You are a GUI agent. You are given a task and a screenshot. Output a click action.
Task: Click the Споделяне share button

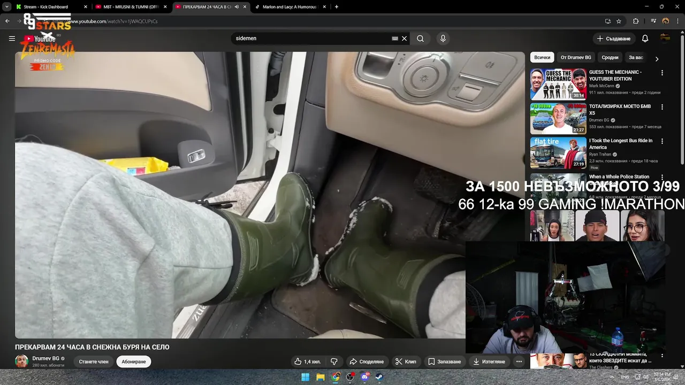click(x=367, y=361)
